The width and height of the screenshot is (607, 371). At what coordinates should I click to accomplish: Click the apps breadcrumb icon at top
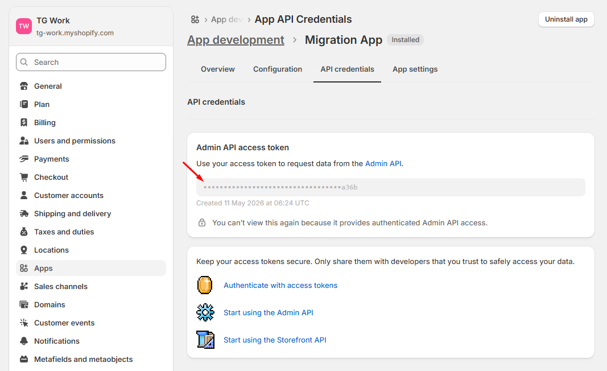(195, 19)
